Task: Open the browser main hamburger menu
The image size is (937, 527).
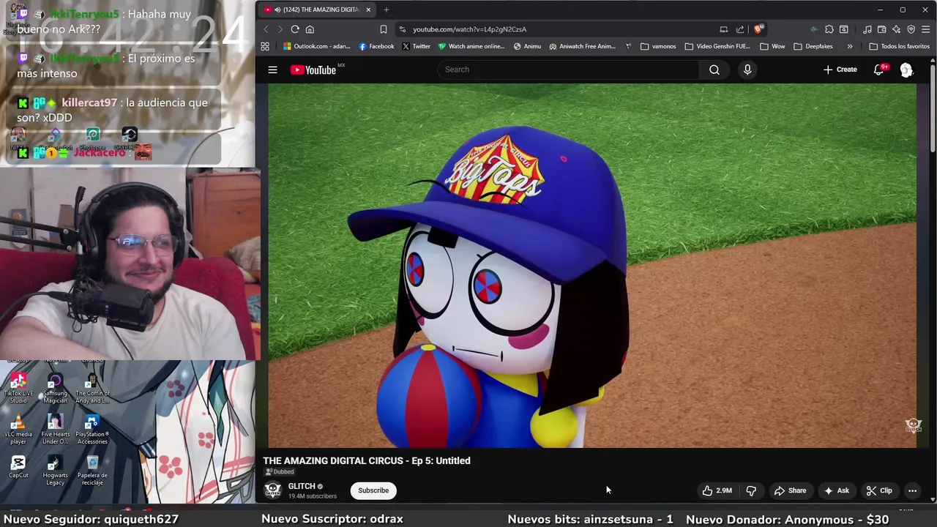Action: (x=925, y=29)
